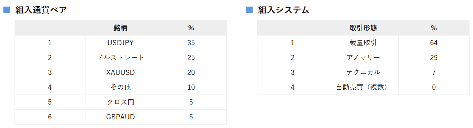The image size is (473, 128).
Task: Select the 裁量取引 cell
Action: coord(363,43)
